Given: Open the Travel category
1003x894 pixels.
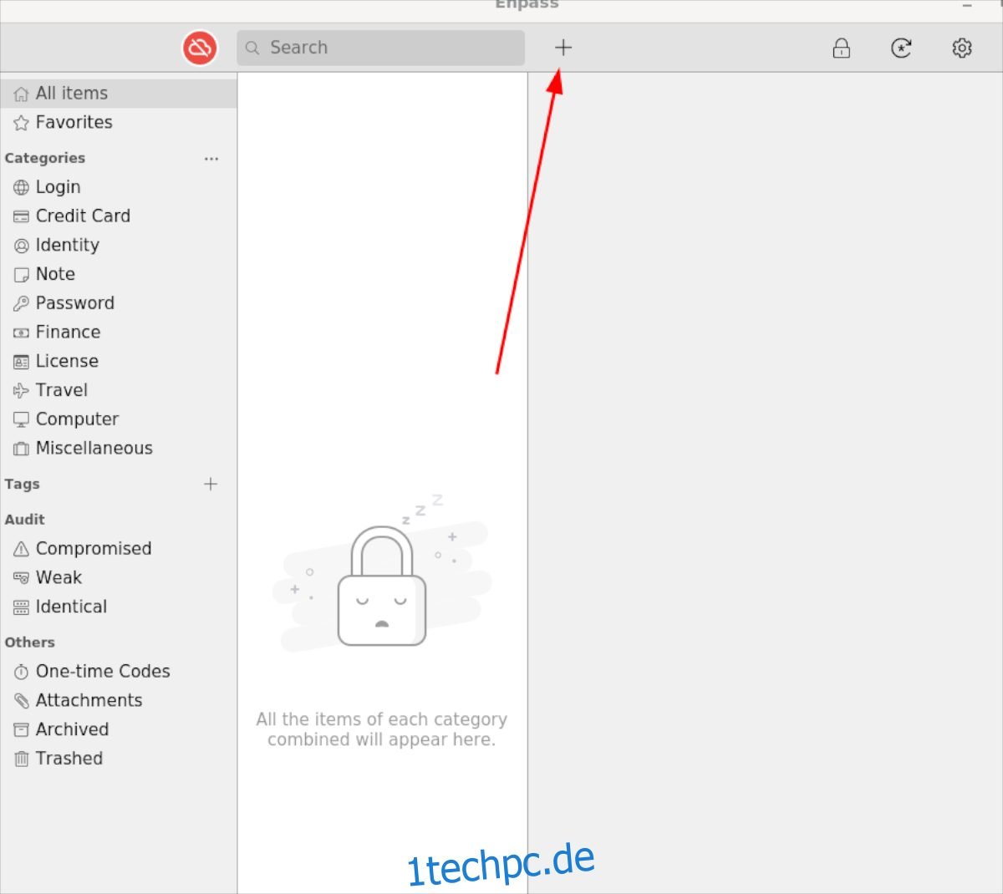Looking at the screenshot, I should pos(119,390).
